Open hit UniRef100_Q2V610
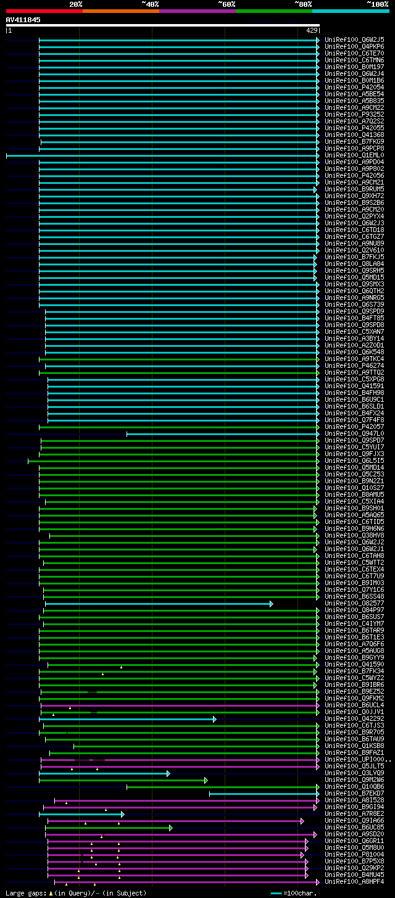The image size is (395, 898). [354, 250]
